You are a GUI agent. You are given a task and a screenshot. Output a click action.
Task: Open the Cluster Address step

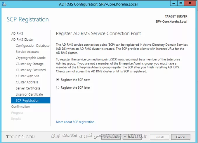click(x=27, y=82)
